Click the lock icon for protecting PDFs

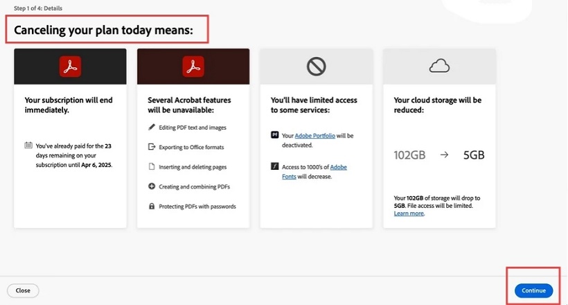point(152,207)
